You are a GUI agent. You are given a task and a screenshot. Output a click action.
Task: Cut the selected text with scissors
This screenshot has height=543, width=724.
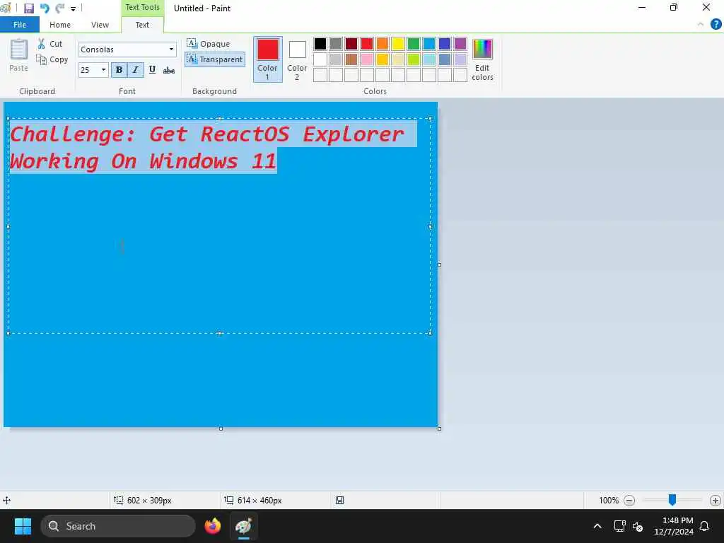pos(50,44)
